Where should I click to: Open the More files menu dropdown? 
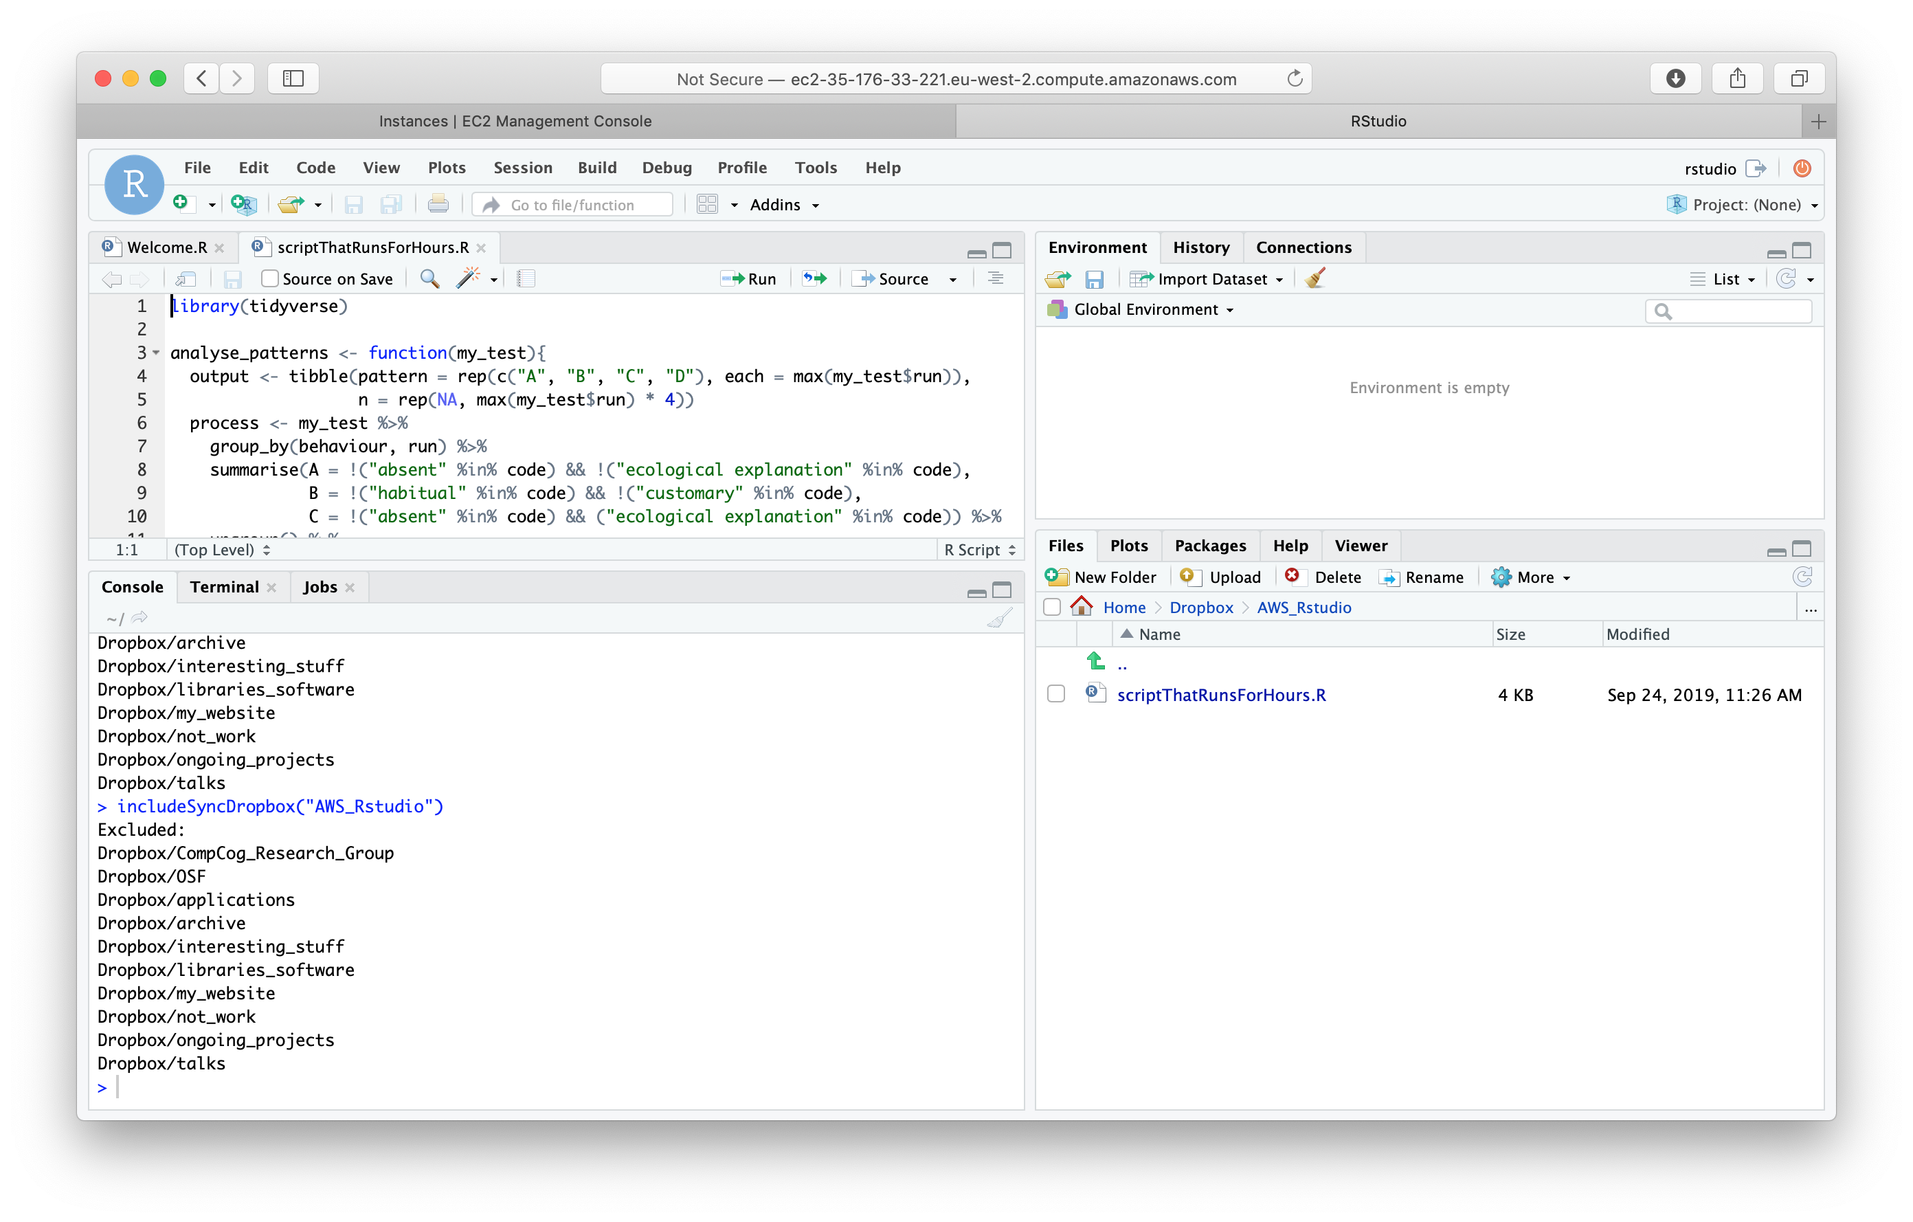pyautogui.click(x=1530, y=576)
